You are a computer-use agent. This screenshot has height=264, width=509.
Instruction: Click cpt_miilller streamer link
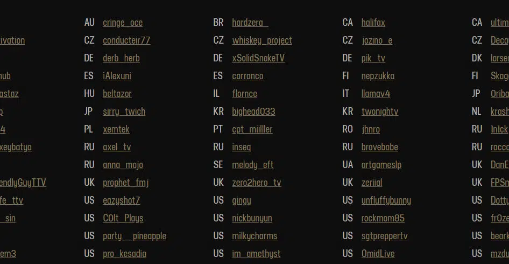tap(252, 129)
